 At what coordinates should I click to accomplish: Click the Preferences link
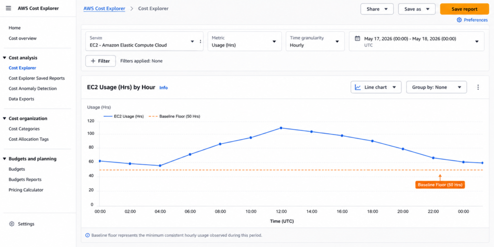[x=476, y=20]
